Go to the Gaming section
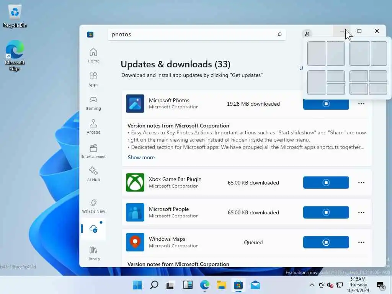The width and height of the screenshot is (392, 294). (x=93, y=103)
